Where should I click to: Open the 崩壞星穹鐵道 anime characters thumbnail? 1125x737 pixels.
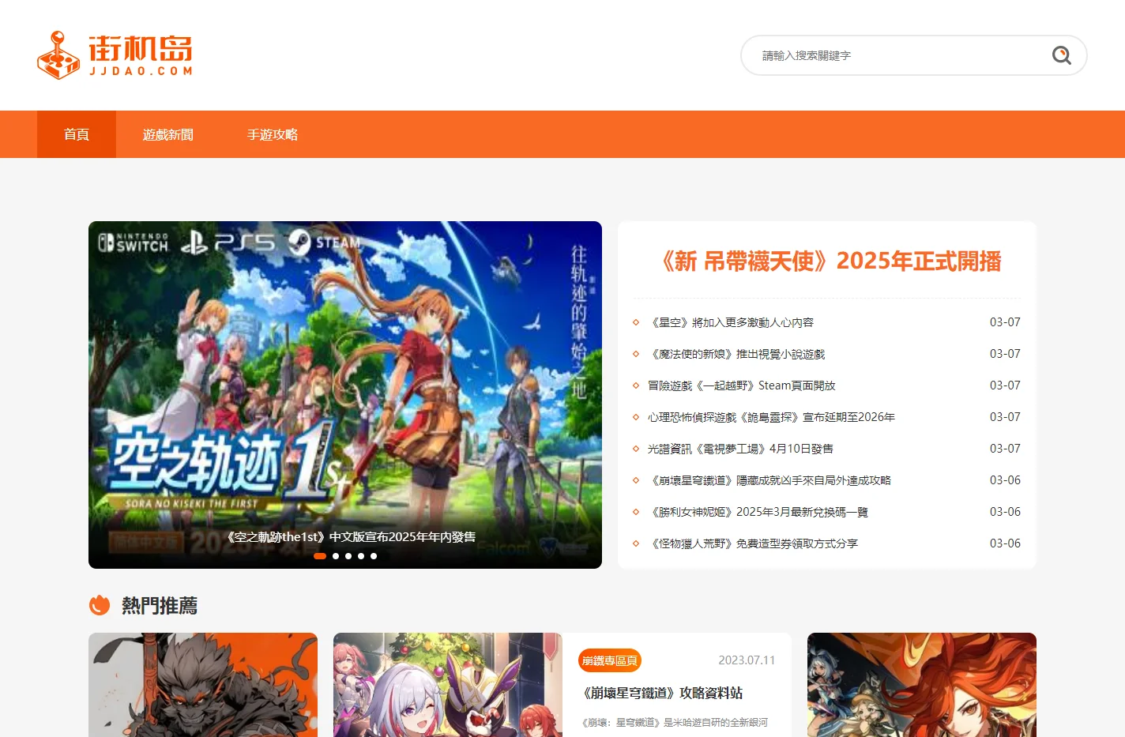click(448, 685)
